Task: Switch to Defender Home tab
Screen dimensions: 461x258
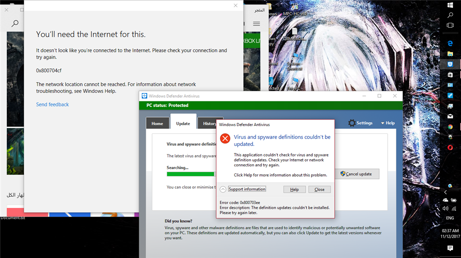Action: 157,123
